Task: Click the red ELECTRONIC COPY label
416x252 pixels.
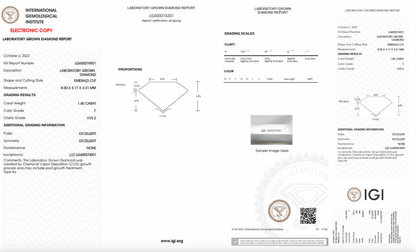Action: click(31, 31)
